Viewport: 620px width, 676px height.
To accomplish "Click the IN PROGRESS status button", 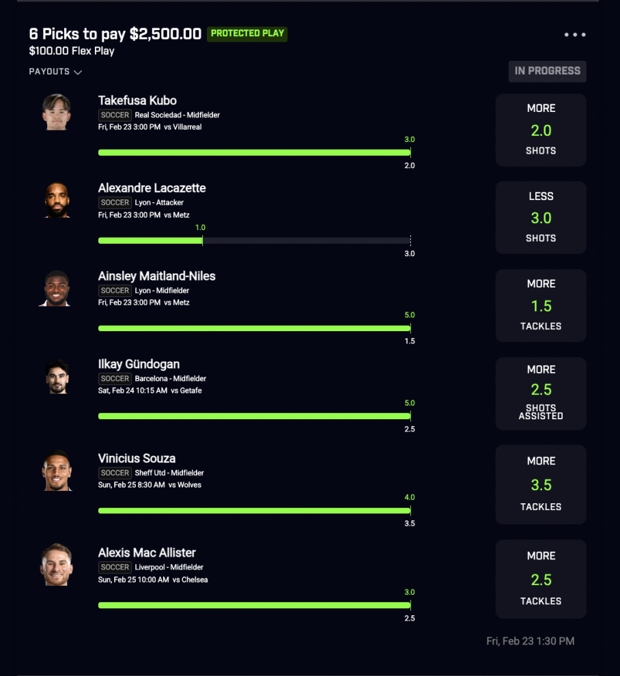I will [x=547, y=71].
